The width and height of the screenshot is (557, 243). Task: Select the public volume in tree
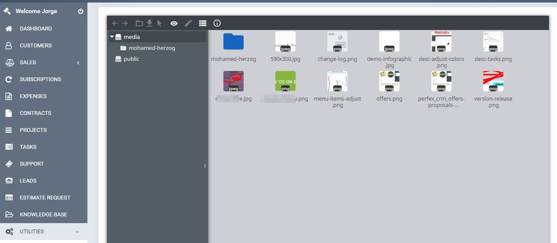click(131, 59)
